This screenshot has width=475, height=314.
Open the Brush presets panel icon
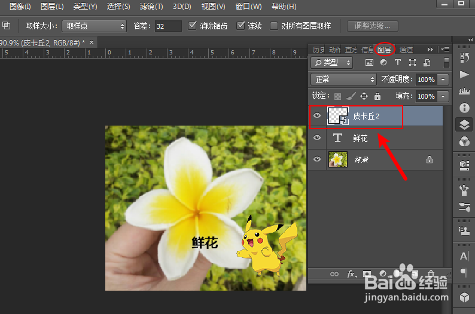point(464,190)
